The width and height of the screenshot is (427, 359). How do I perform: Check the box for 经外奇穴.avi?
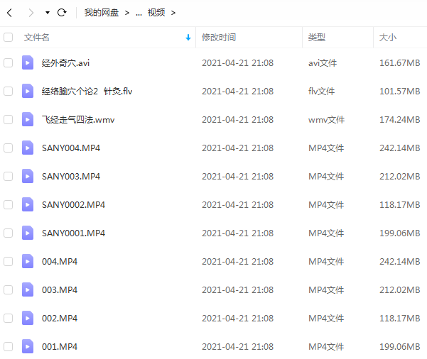(x=8, y=63)
